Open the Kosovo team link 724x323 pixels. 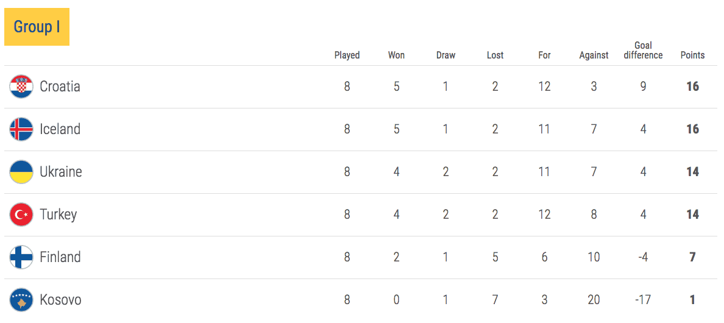point(60,299)
